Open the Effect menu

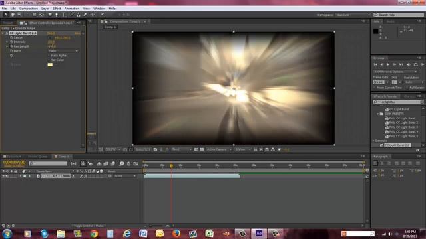click(x=57, y=9)
